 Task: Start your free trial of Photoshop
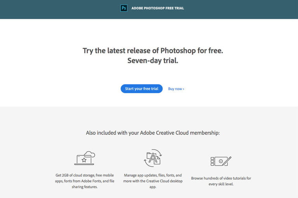[142, 89]
